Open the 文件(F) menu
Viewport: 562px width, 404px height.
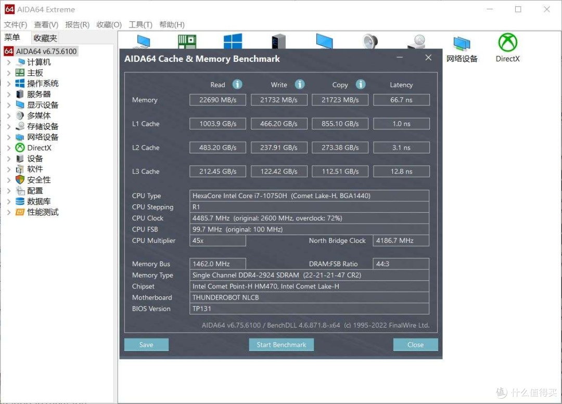(16, 24)
